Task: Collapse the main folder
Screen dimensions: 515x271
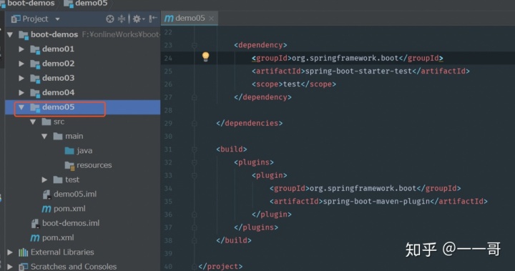Action: [x=44, y=137]
